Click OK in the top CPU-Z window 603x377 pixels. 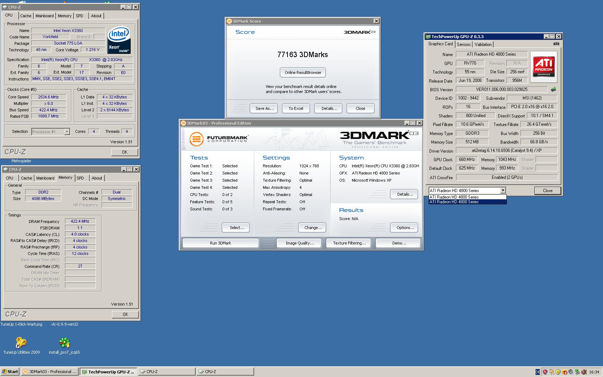tap(125, 152)
